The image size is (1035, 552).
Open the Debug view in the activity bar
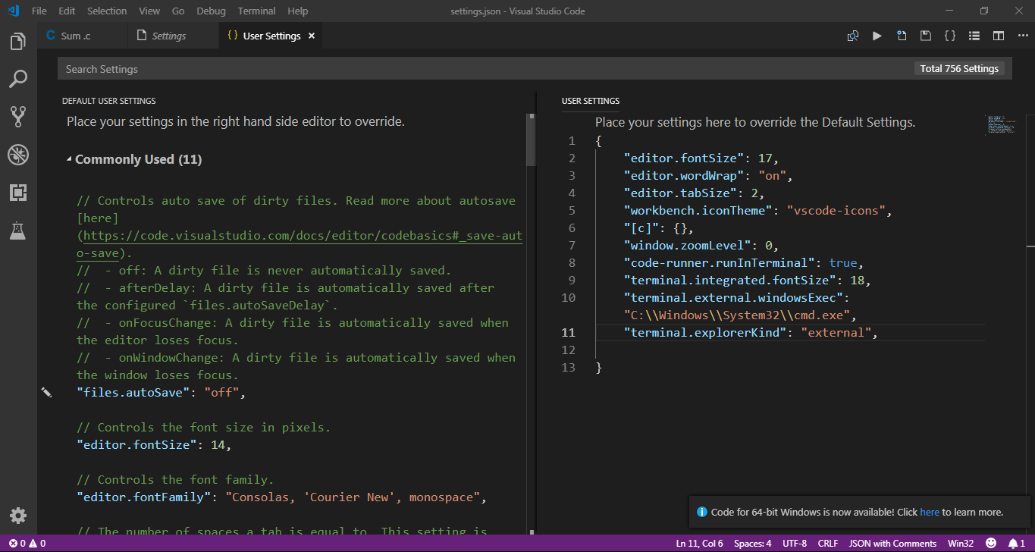[18, 155]
